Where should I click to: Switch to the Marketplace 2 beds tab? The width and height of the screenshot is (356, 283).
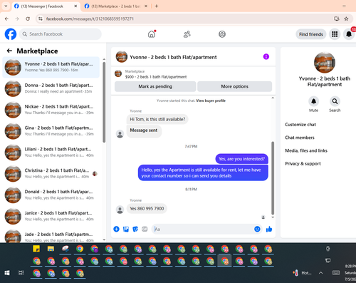click(115, 6)
